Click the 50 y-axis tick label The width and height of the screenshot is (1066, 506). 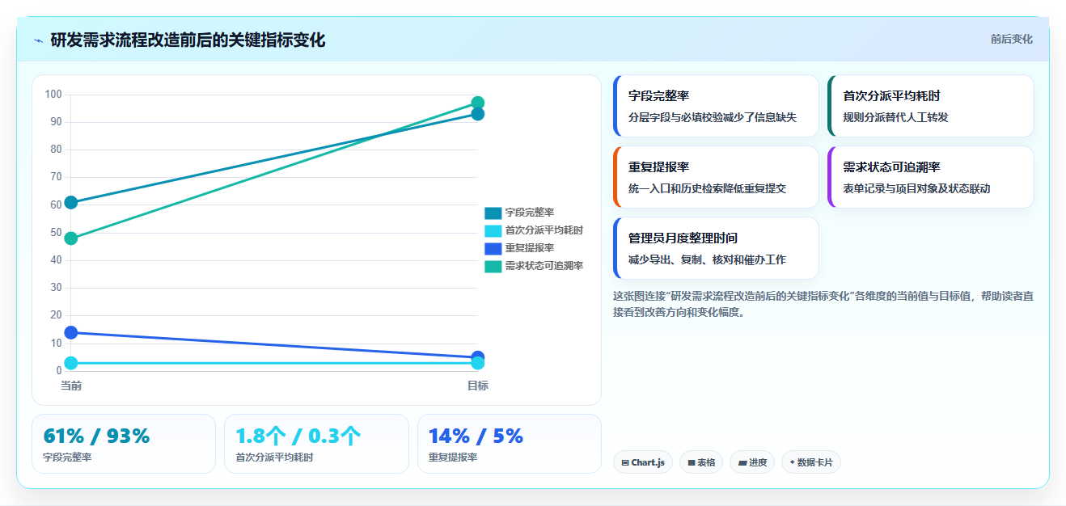point(56,233)
